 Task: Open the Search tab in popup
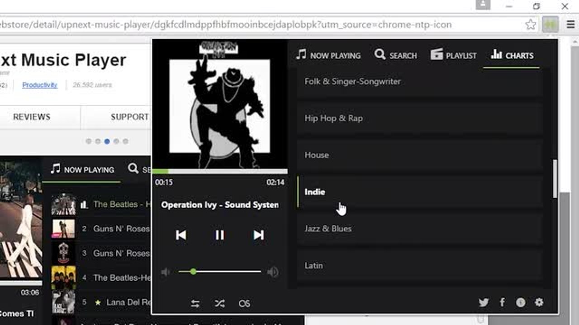click(395, 56)
